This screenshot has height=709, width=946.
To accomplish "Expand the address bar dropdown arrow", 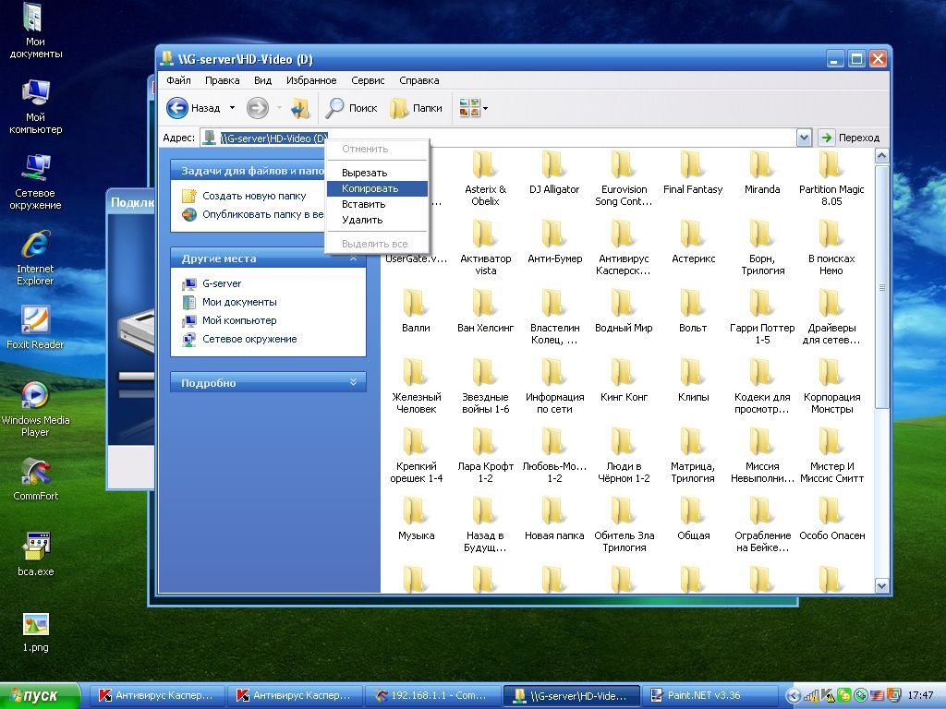I will (x=804, y=138).
